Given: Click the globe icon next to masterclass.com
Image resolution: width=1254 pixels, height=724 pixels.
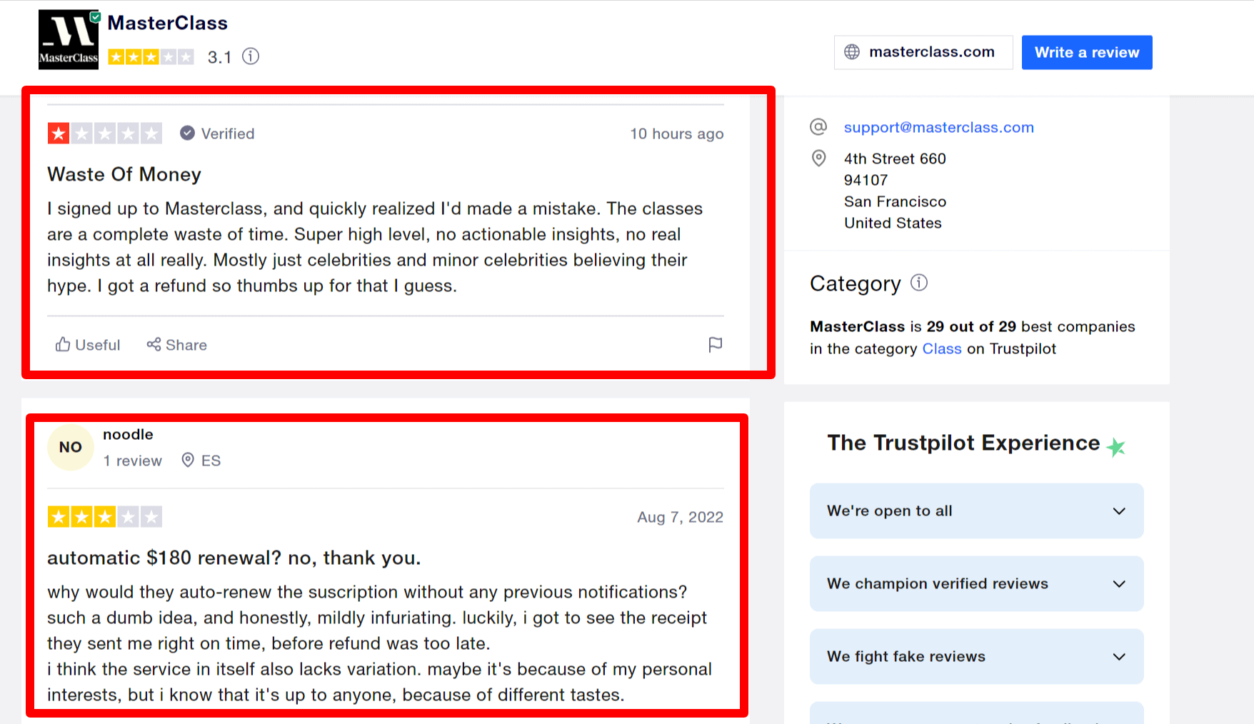Looking at the screenshot, I should click(x=852, y=52).
